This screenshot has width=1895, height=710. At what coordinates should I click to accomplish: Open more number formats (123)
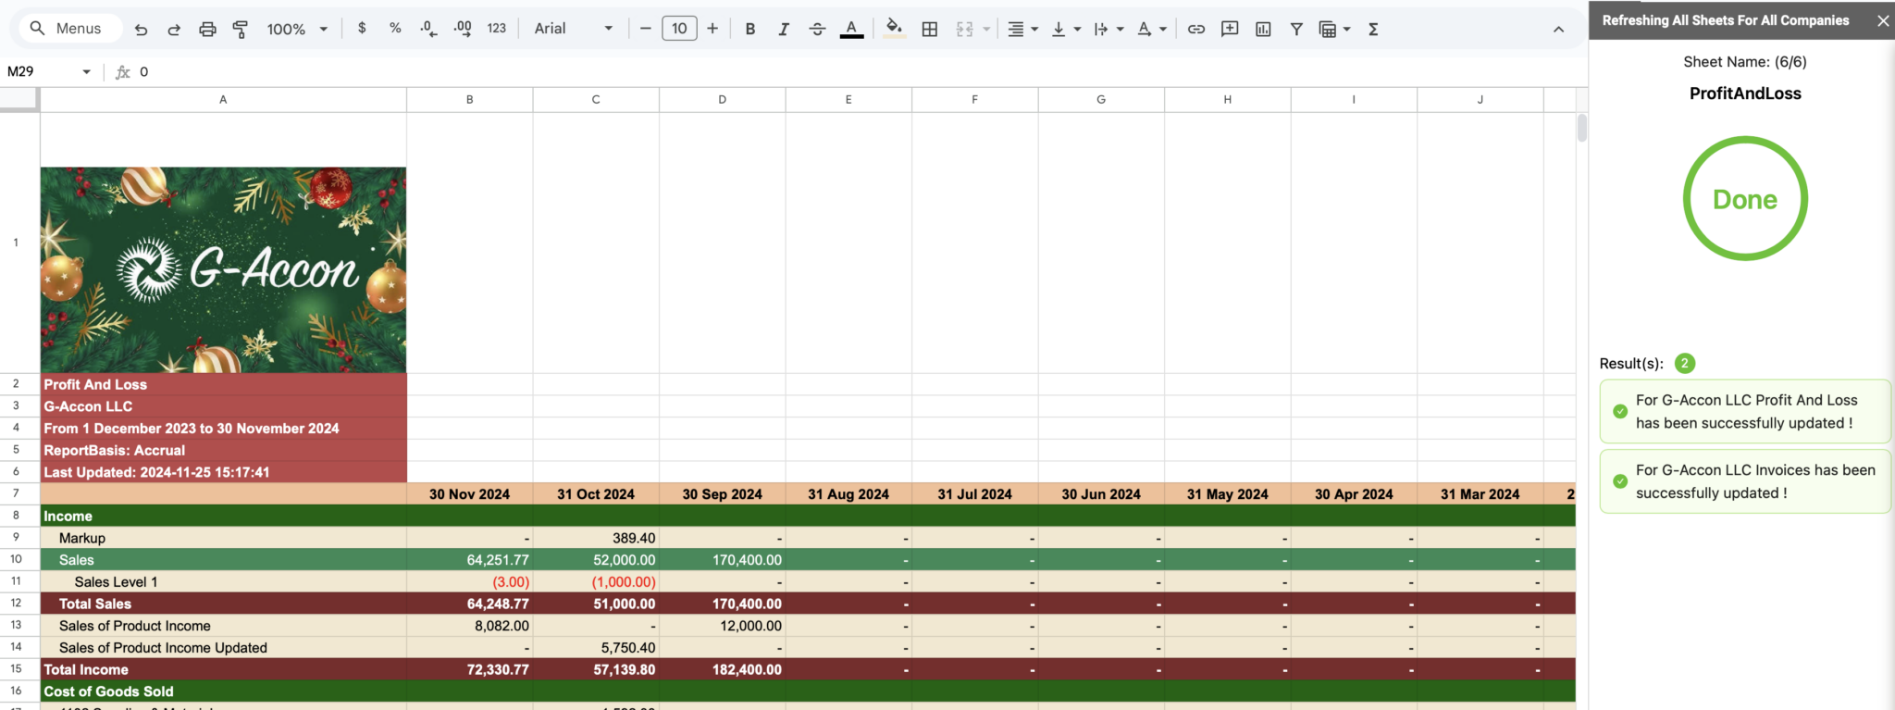(497, 29)
